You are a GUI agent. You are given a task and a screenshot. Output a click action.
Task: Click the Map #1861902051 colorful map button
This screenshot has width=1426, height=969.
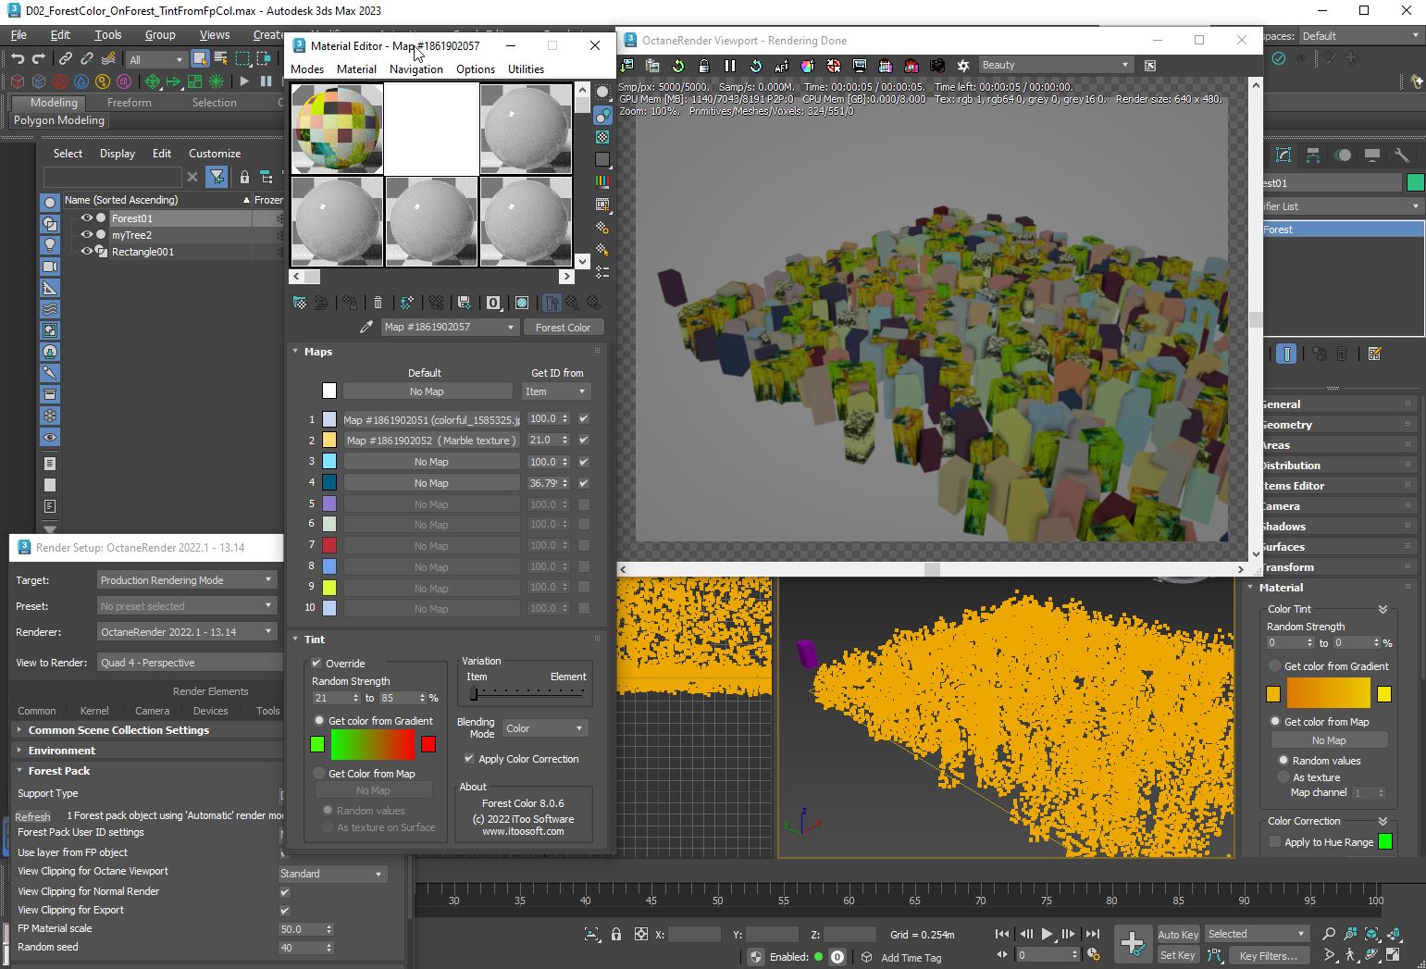coord(430,419)
